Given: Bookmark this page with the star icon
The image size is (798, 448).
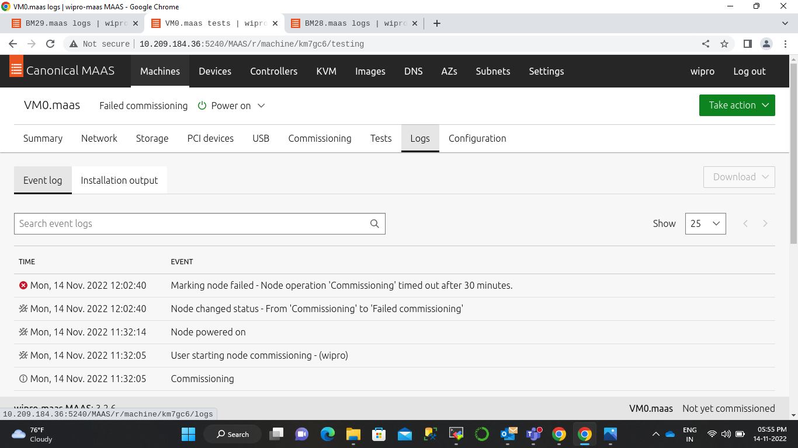Looking at the screenshot, I should pos(724,44).
